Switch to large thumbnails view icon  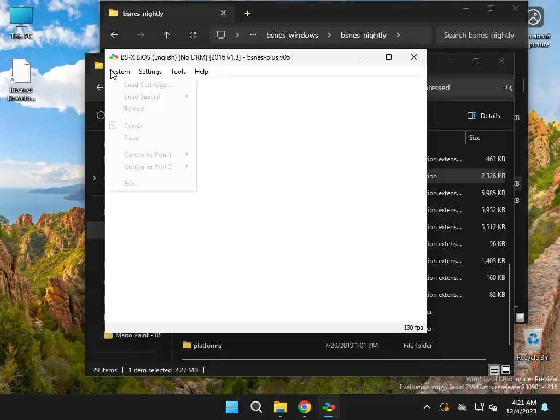coord(506,370)
